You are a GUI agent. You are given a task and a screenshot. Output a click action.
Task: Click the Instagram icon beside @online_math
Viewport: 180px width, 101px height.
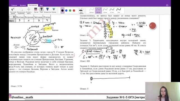pos(10,96)
